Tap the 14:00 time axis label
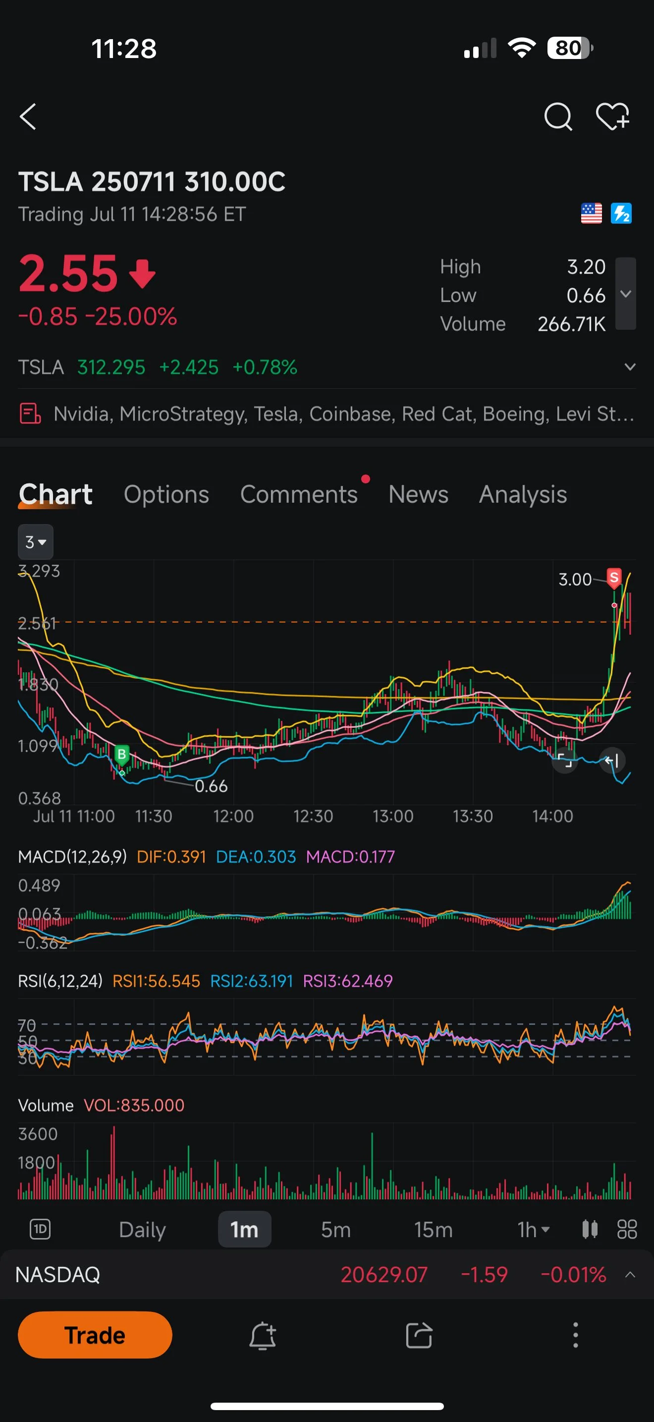654x1422 pixels. (552, 816)
